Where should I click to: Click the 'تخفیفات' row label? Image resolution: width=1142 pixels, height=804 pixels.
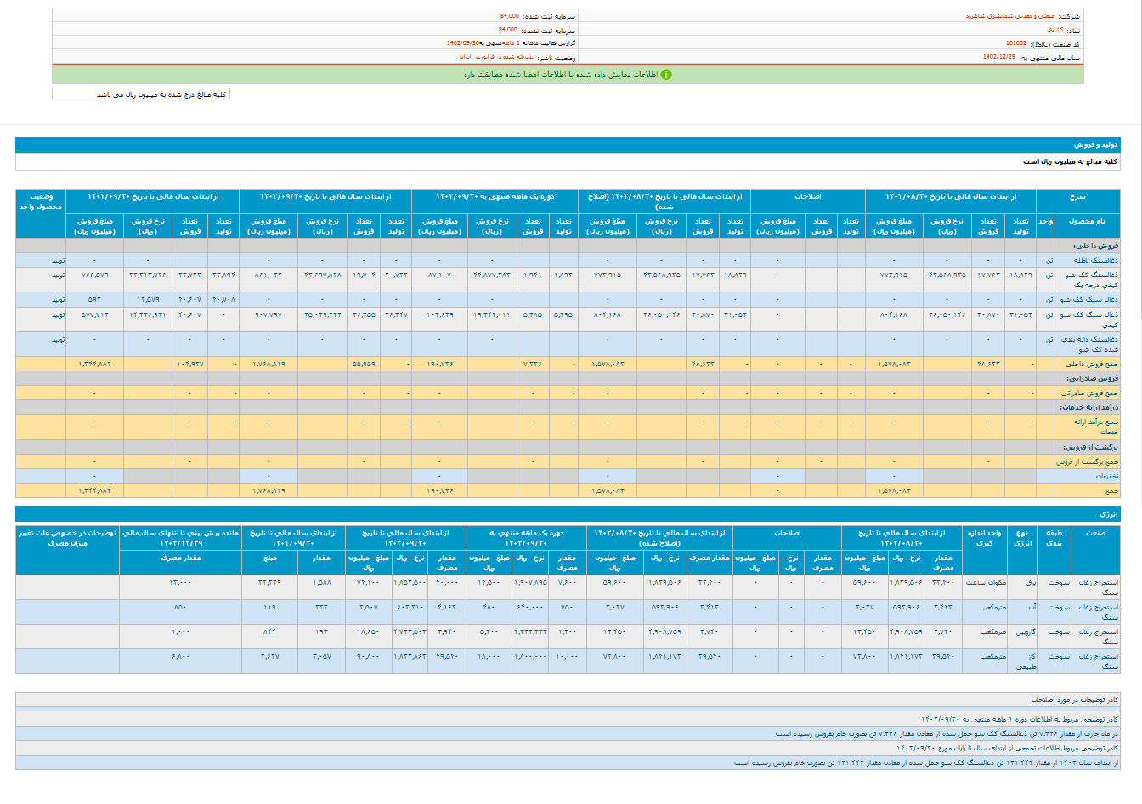click(x=1105, y=476)
